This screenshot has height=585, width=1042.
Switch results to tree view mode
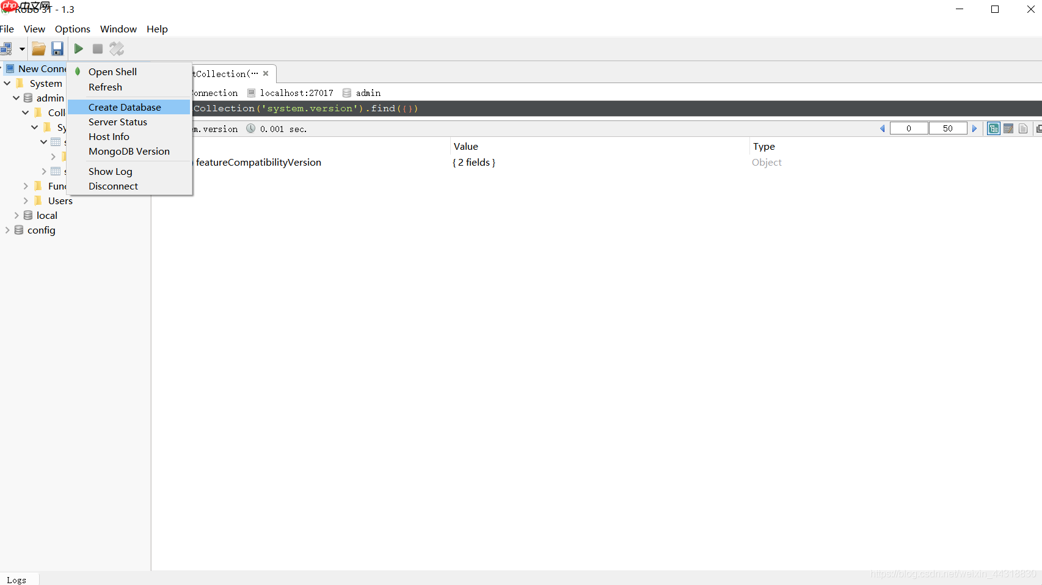coord(994,128)
